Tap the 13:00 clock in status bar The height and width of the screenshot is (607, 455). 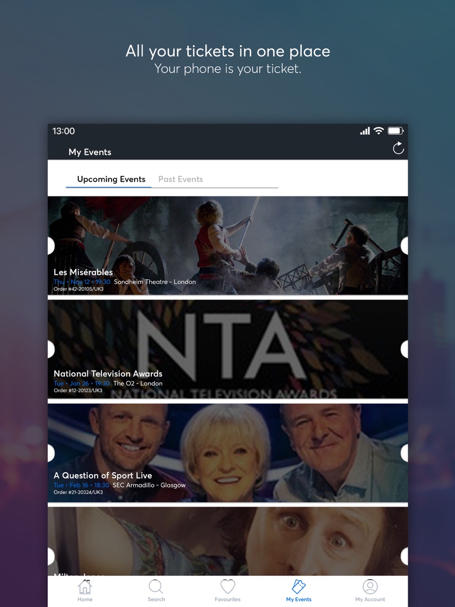click(63, 131)
